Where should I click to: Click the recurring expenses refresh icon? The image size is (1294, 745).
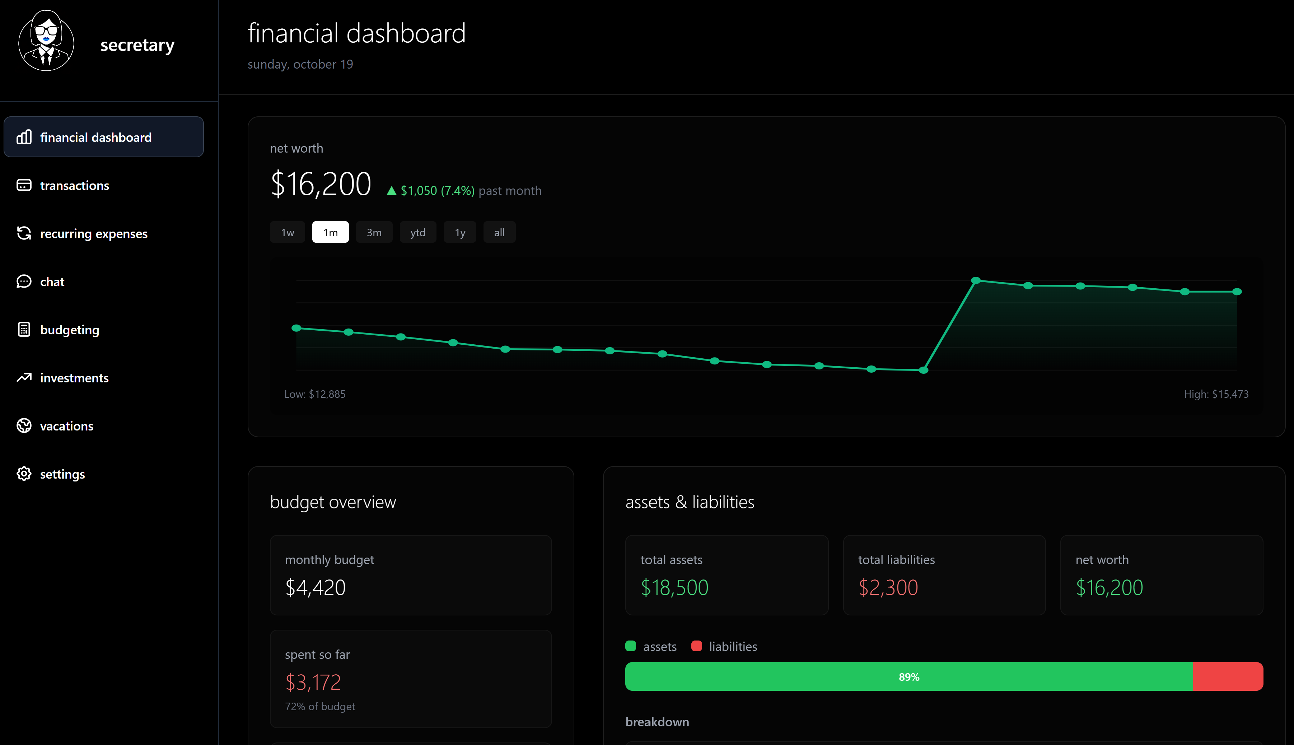pyautogui.click(x=24, y=233)
